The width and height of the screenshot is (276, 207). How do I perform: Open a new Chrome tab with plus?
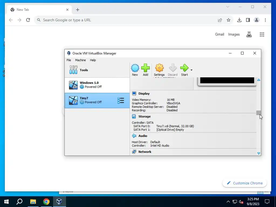tap(78, 10)
